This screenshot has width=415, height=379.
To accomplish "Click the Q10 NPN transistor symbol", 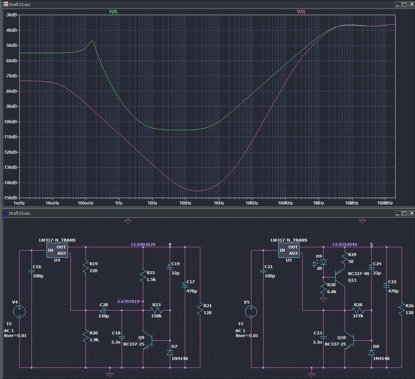I will [x=350, y=341].
